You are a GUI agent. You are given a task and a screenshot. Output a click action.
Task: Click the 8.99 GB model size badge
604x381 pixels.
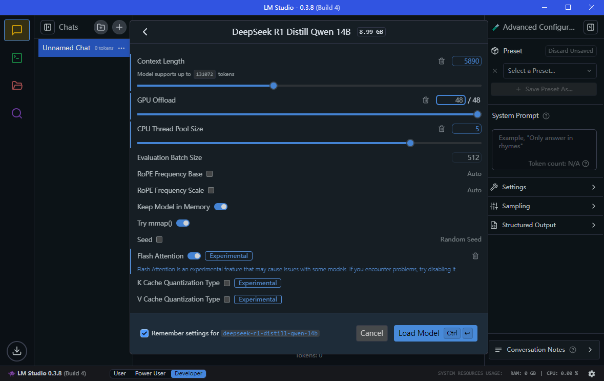371,32
